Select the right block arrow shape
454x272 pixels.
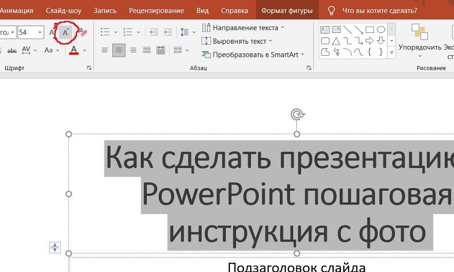(x=370, y=41)
